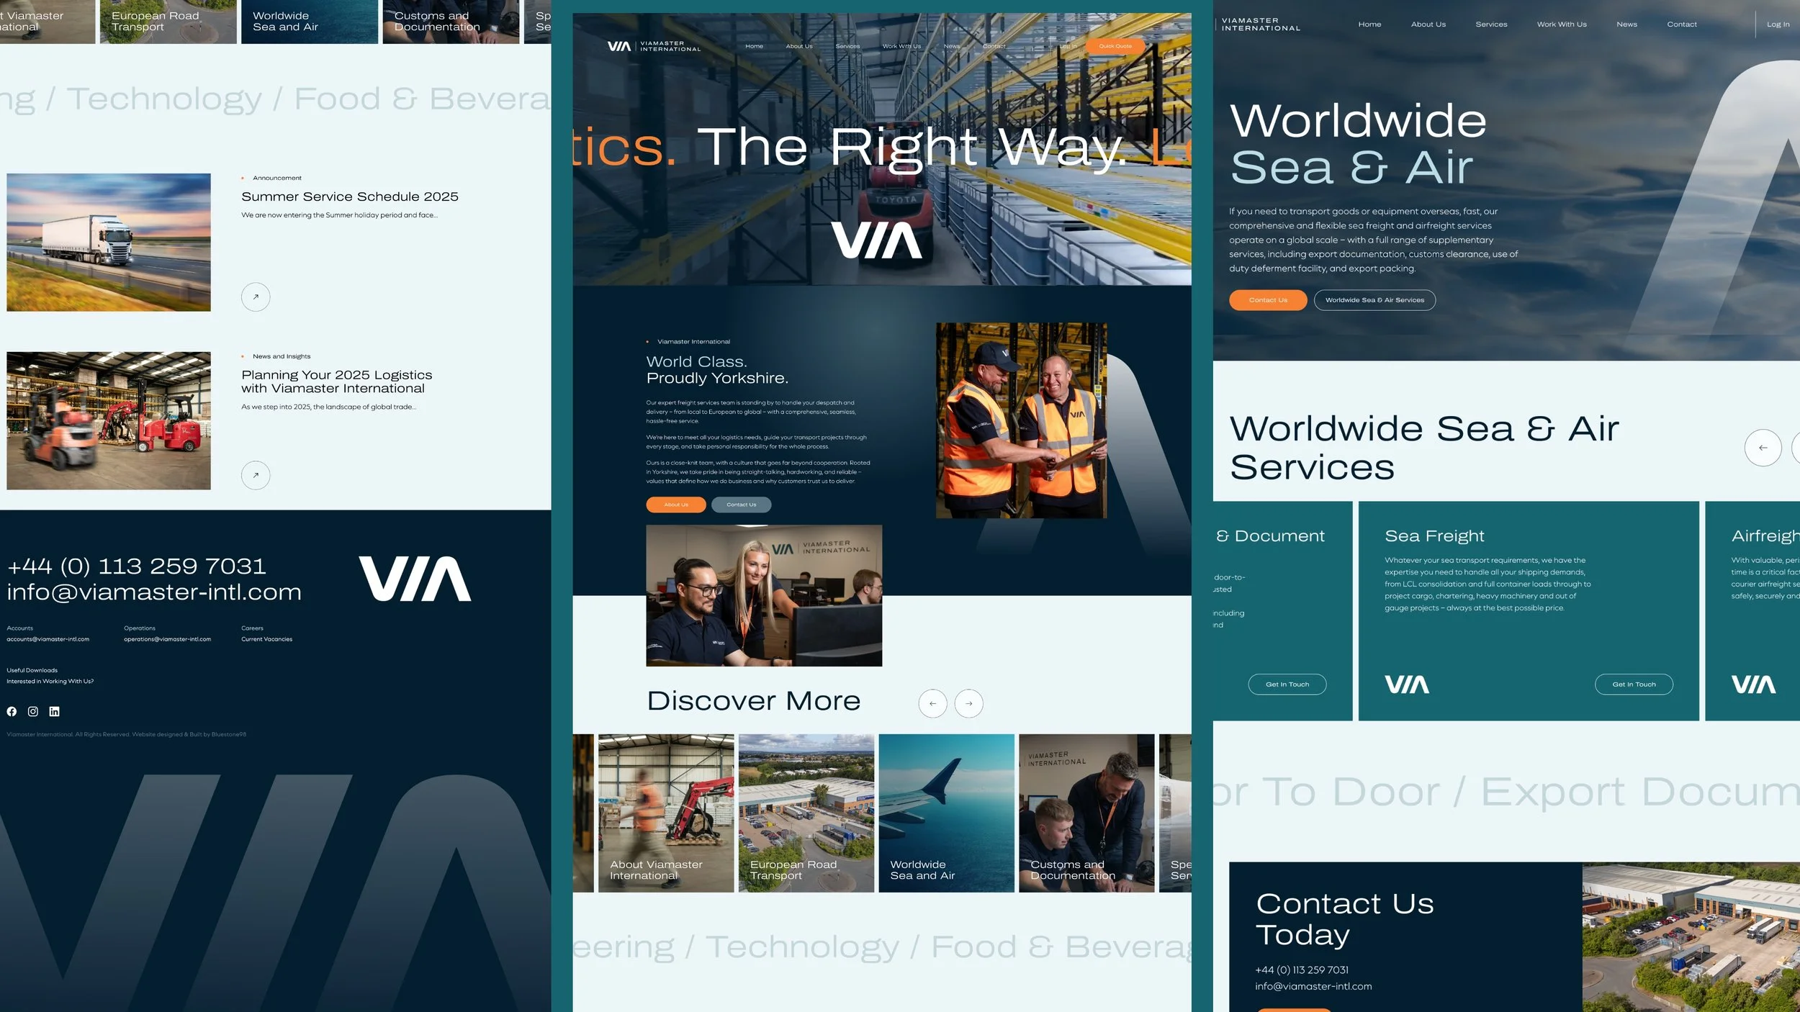Viewport: 1800px width, 1012px height.
Task: Open the European Road Transport tile under Discover More
Action: [806, 813]
